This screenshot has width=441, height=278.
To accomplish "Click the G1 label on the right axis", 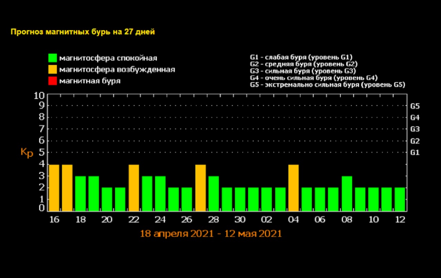I will coord(415,153).
